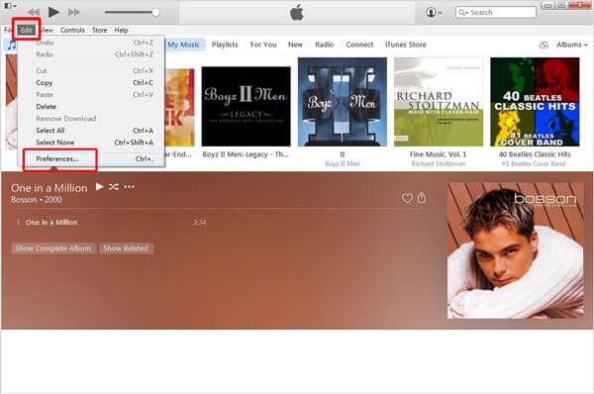Click the account user icon
Image resolution: width=594 pixels, height=394 pixels.
point(434,12)
